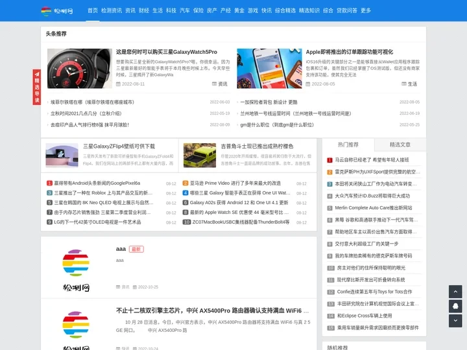Click the back-to-top up arrow button

[x=455, y=292]
